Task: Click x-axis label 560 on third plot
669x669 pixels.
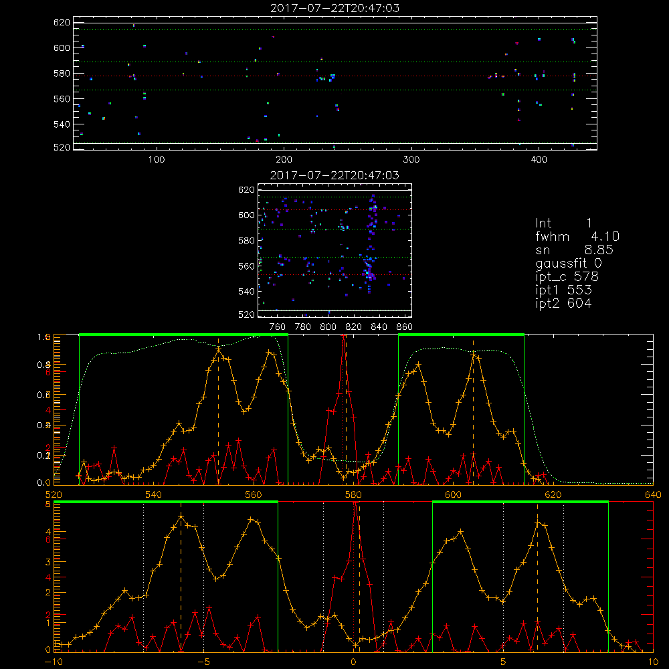Action: (x=254, y=495)
